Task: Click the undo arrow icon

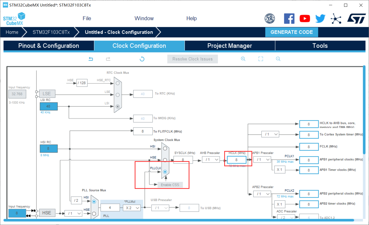Action: (x=91, y=59)
